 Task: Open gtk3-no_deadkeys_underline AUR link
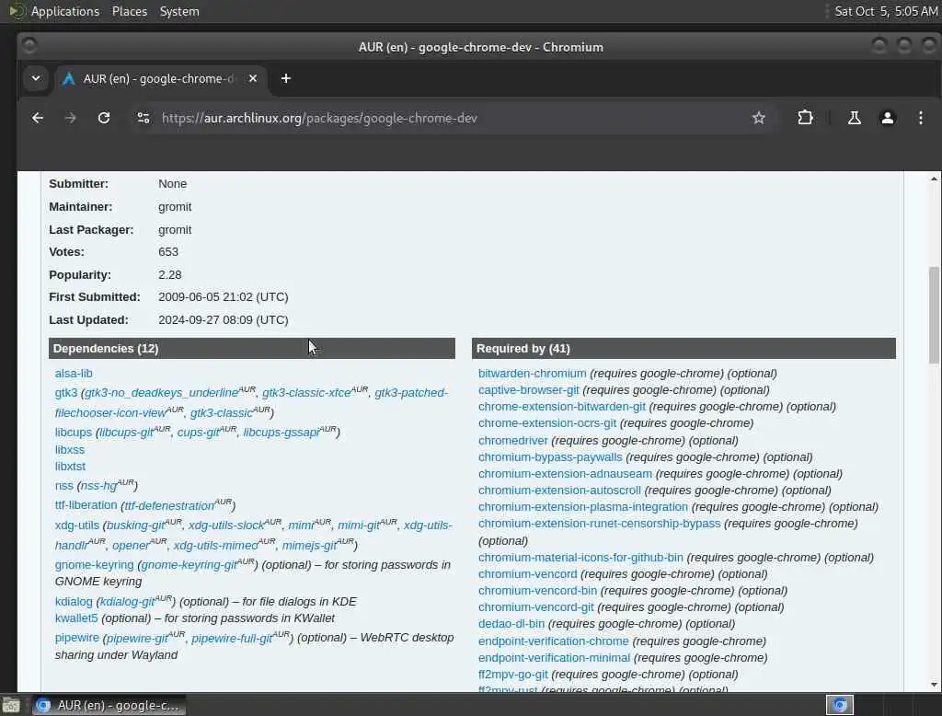[162, 393]
